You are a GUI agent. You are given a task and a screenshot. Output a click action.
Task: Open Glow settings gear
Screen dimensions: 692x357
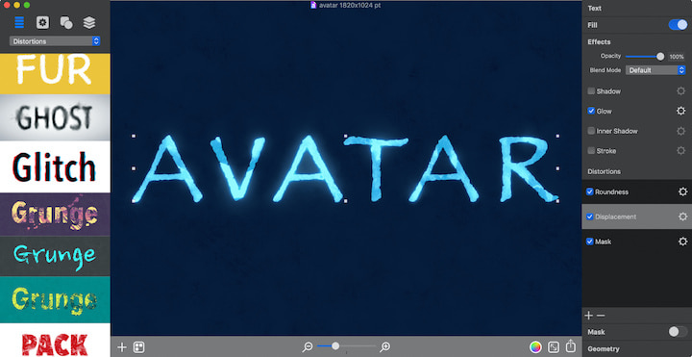point(681,111)
